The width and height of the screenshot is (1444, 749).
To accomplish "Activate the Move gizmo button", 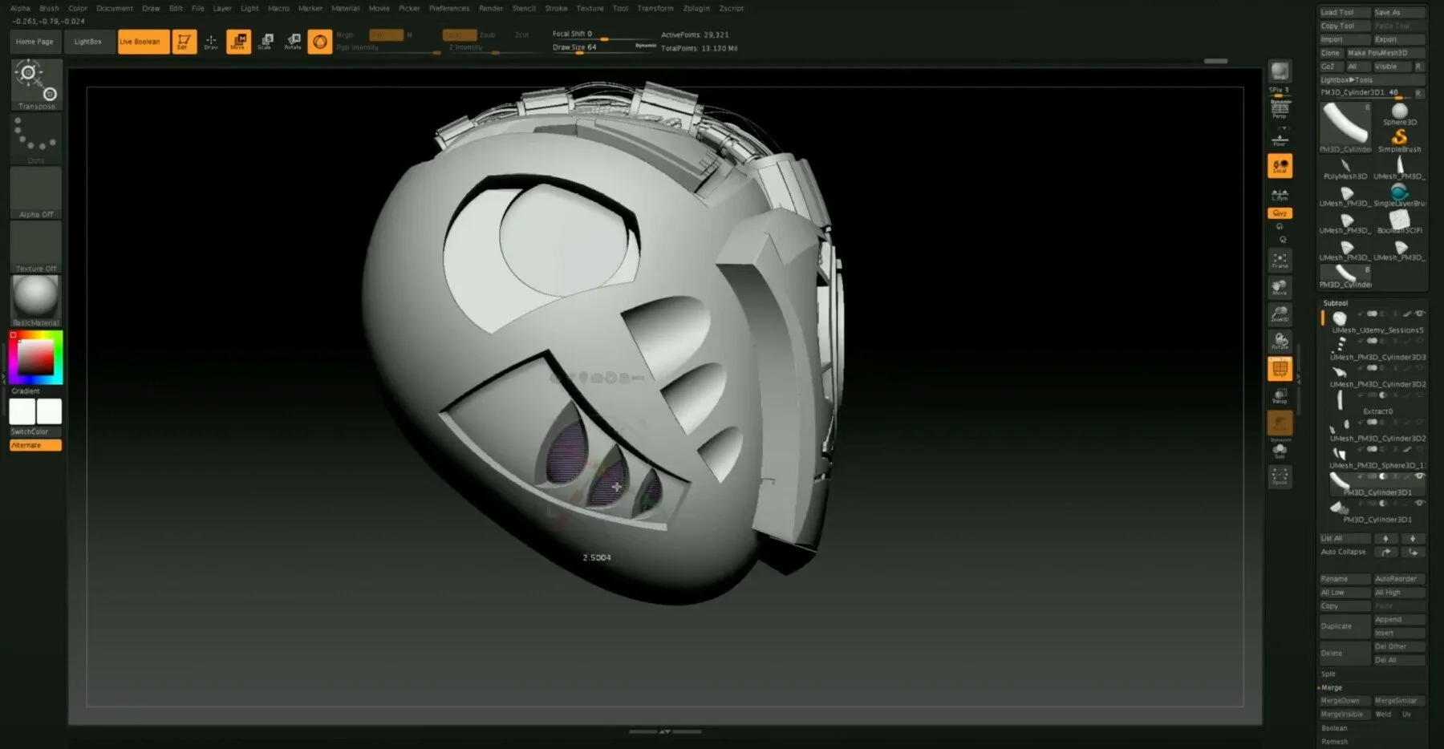I will (238, 42).
